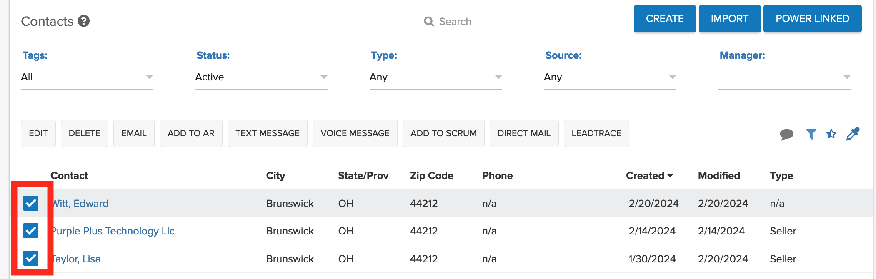This screenshot has width=876, height=279.
Task: Expand the empty Manager dropdown
Action: pyautogui.click(x=784, y=77)
